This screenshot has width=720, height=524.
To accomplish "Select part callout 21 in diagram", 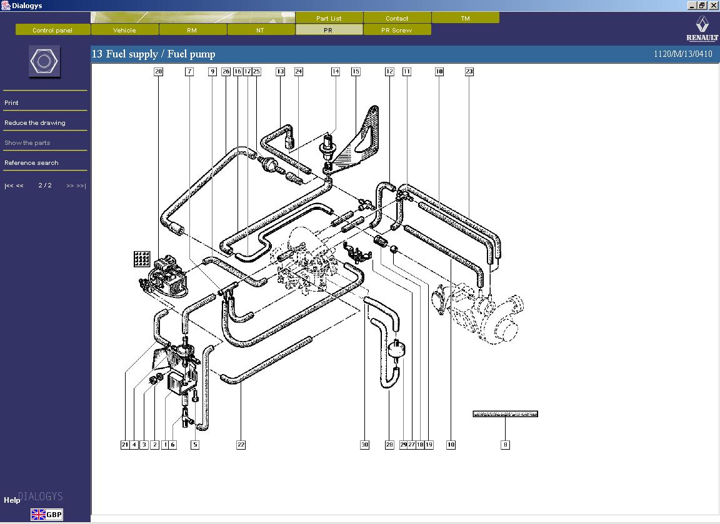I will click(125, 445).
